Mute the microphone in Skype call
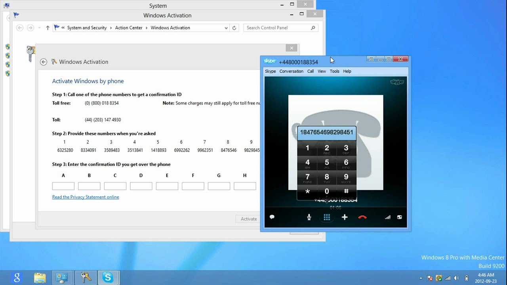The width and height of the screenshot is (507, 285). coord(309,217)
